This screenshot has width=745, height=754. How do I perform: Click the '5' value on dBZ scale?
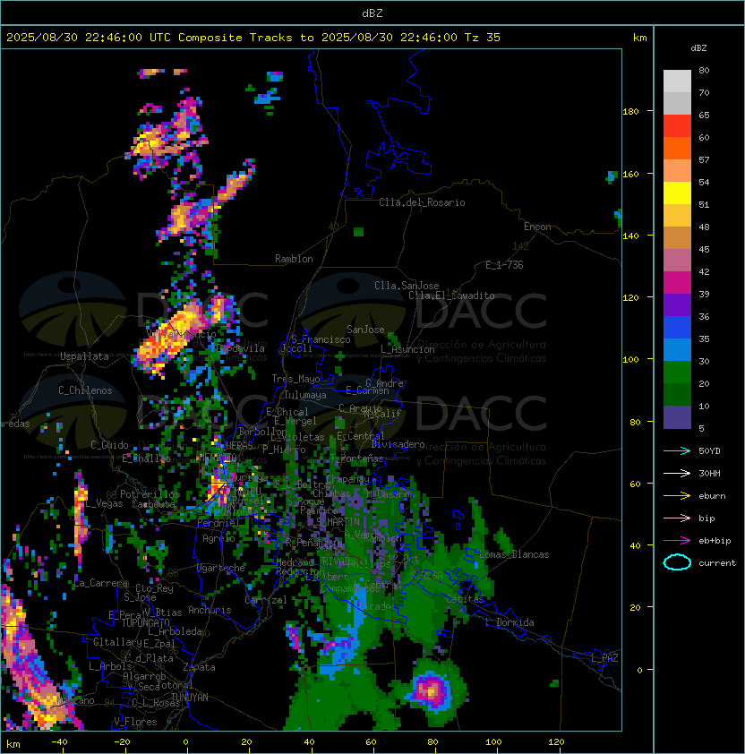pyautogui.click(x=702, y=428)
